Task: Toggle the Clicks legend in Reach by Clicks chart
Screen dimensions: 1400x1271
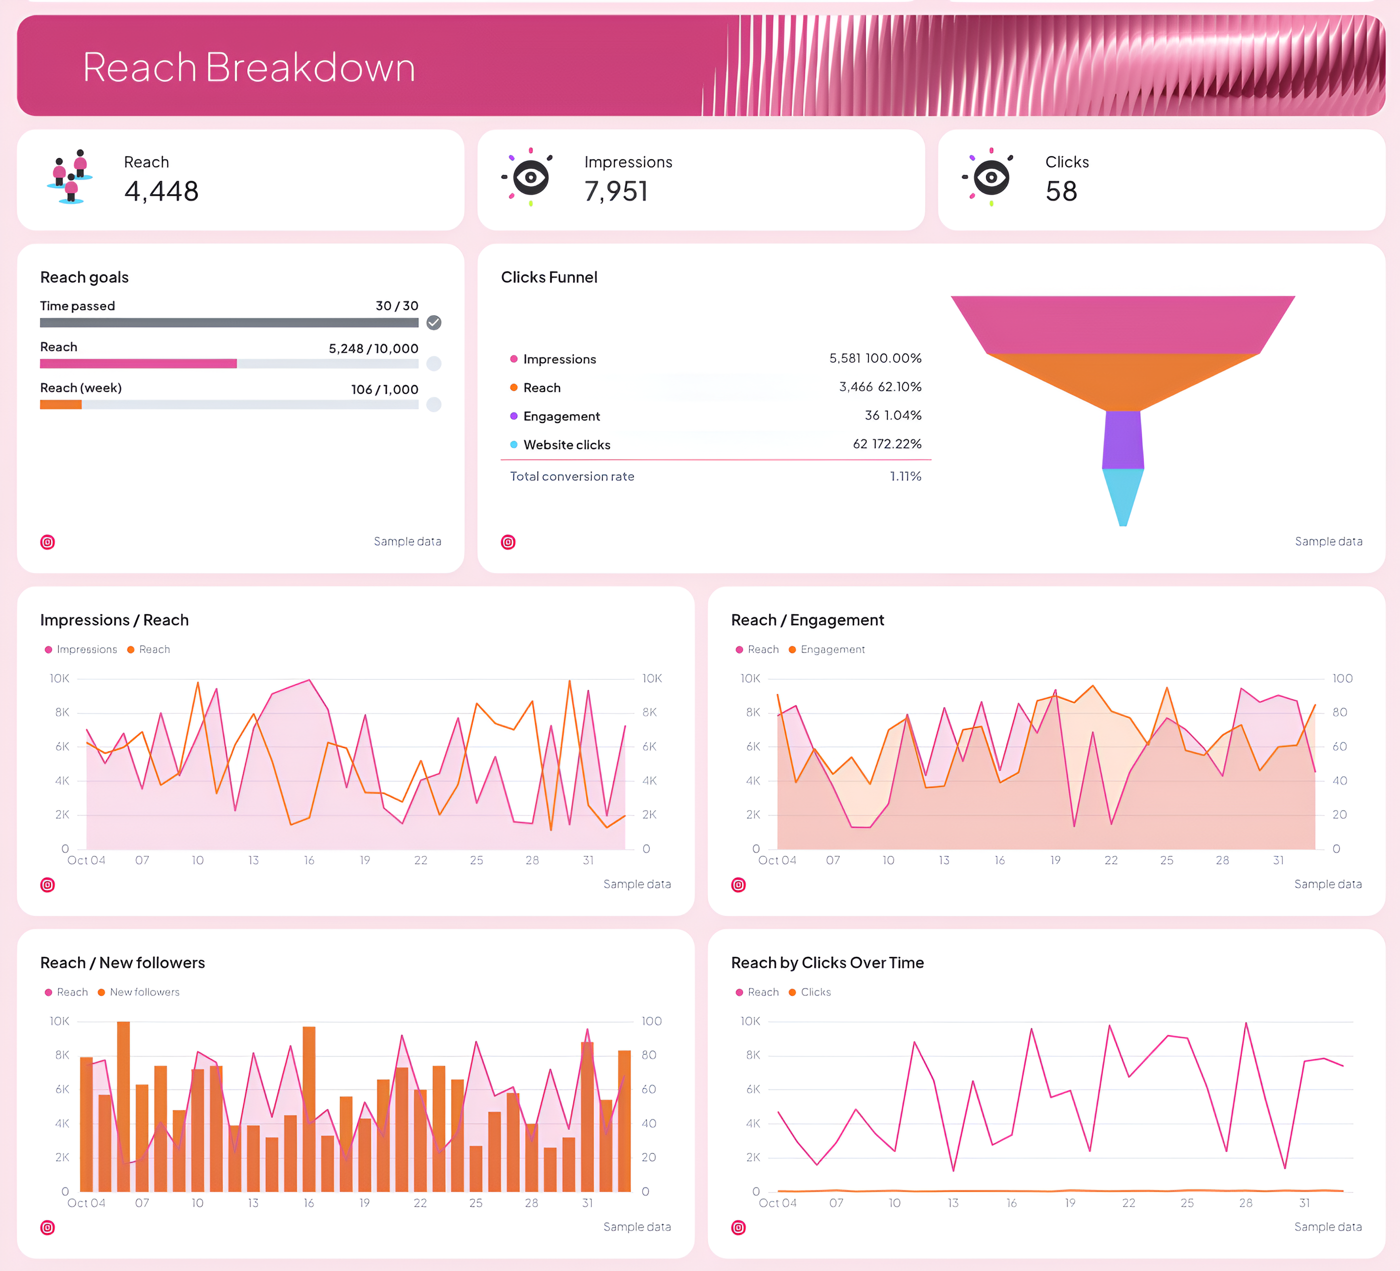Action: 810,992
